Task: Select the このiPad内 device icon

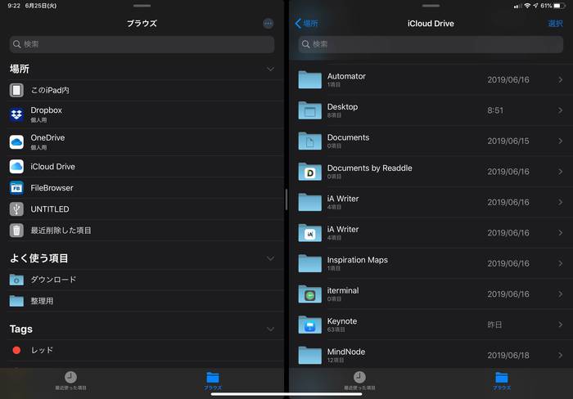Action: (x=16, y=90)
